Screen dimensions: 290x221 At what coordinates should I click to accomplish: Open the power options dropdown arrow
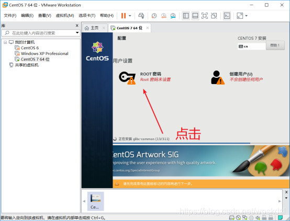pos(130,16)
